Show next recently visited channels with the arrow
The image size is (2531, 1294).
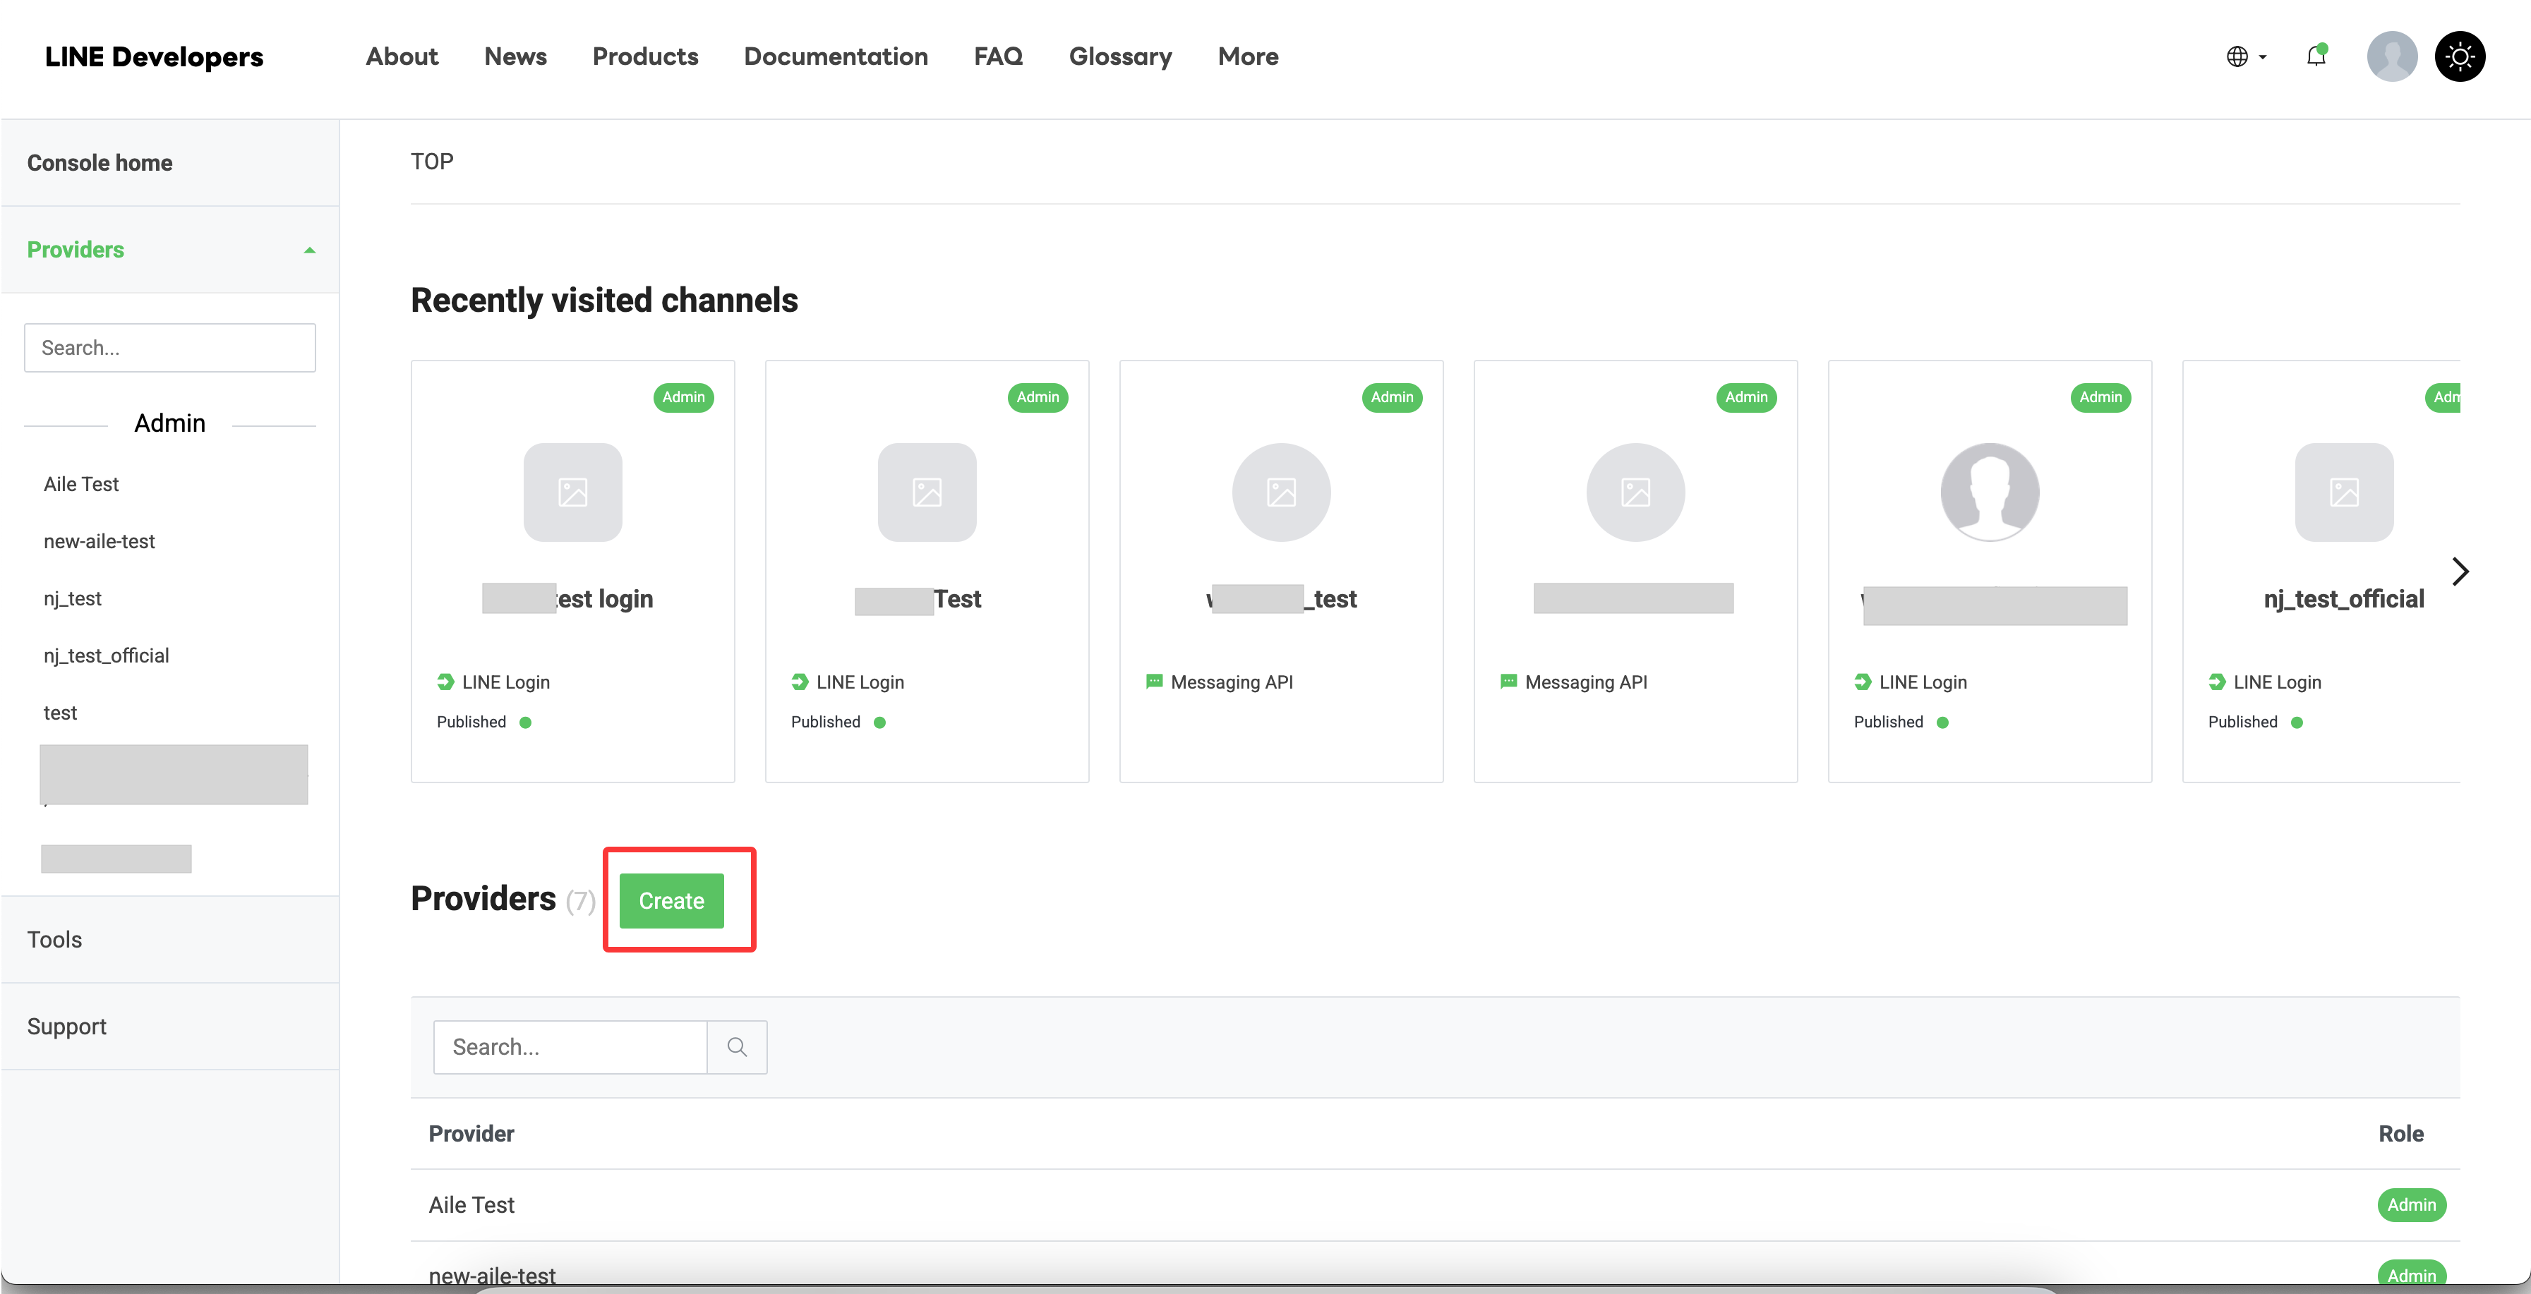2459,572
